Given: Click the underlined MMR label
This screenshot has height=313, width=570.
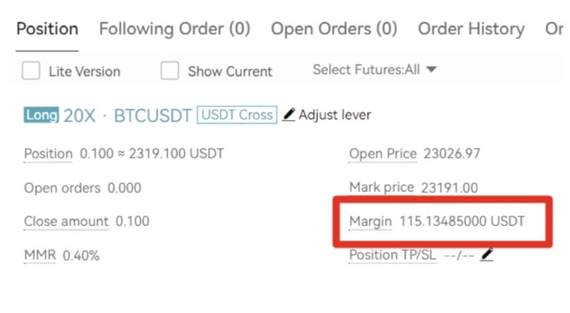Looking at the screenshot, I should click(x=40, y=255).
